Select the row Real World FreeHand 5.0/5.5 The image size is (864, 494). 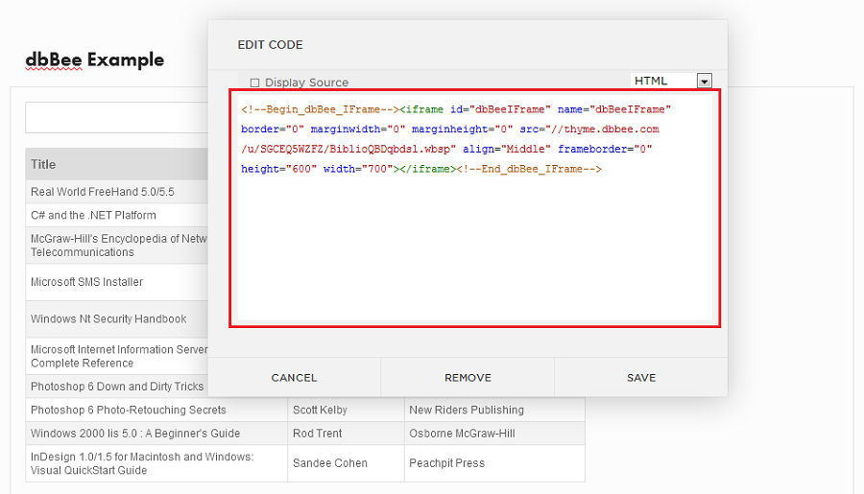(x=117, y=192)
